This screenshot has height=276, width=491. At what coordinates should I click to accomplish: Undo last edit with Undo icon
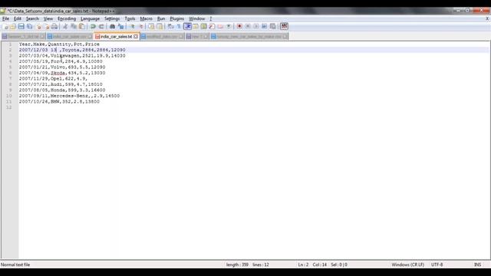[93, 26]
